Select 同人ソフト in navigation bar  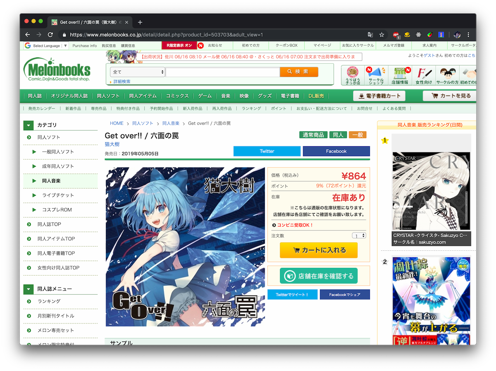108,96
